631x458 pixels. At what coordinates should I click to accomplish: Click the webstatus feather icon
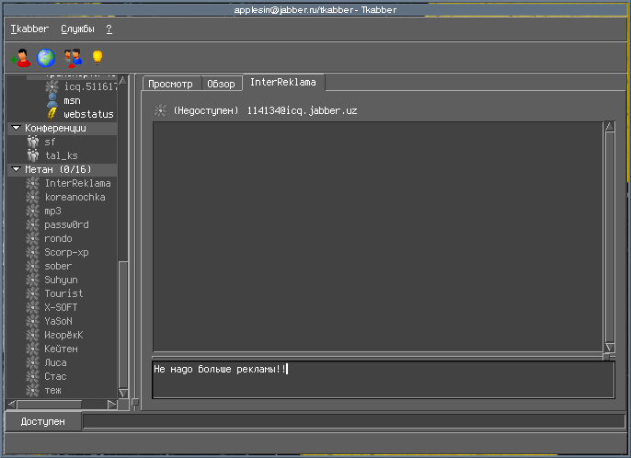click(x=52, y=114)
